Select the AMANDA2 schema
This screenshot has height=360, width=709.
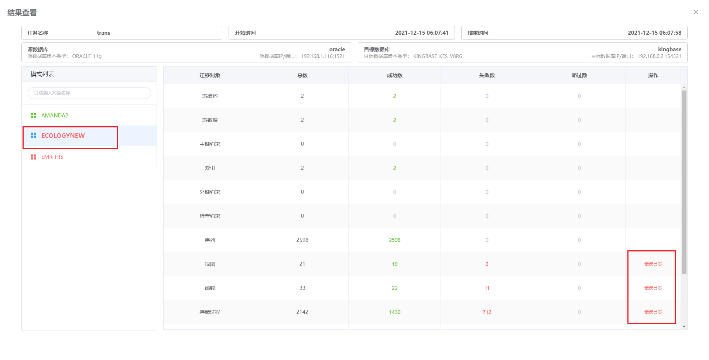[55, 115]
